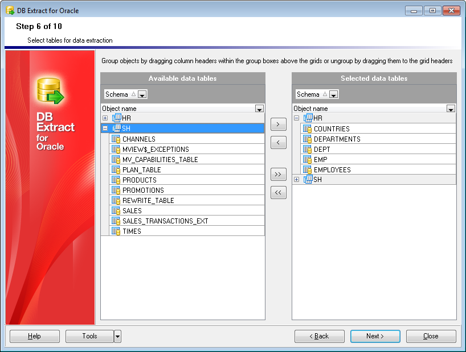Click the MVIEW$_EXCEPTIONS table icon
The image size is (466, 352).
pos(116,149)
